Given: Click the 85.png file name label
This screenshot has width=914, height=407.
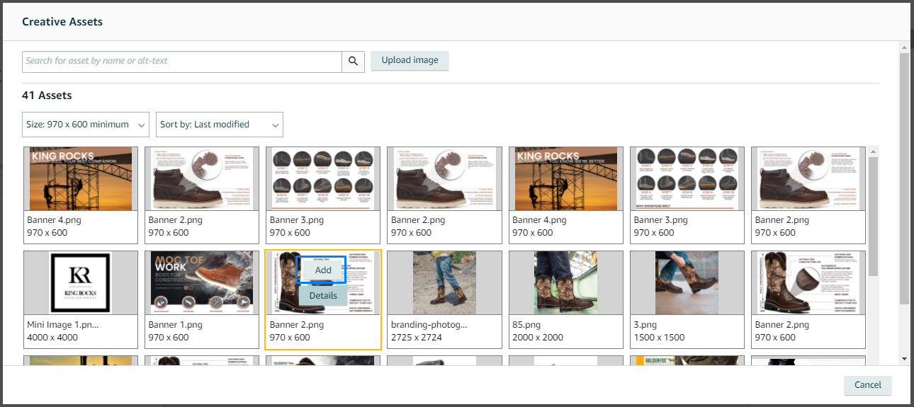Looking at the screenshot, I should point(528,325).
